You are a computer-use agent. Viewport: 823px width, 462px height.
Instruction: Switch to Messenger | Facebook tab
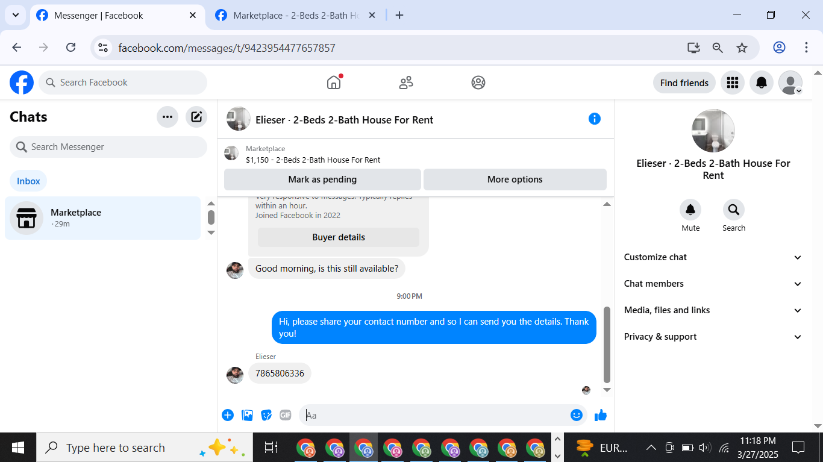pos(116,16)
